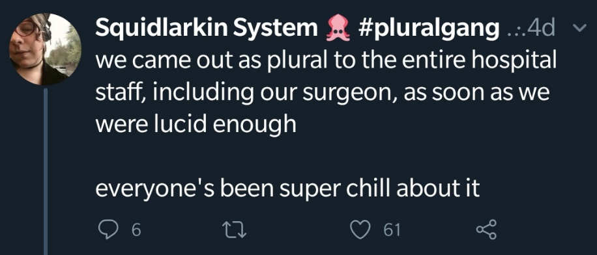Open replies via the speech bubble icon
Image resolution: width=597 pixels, height=255 pixels.
point(108,230)
